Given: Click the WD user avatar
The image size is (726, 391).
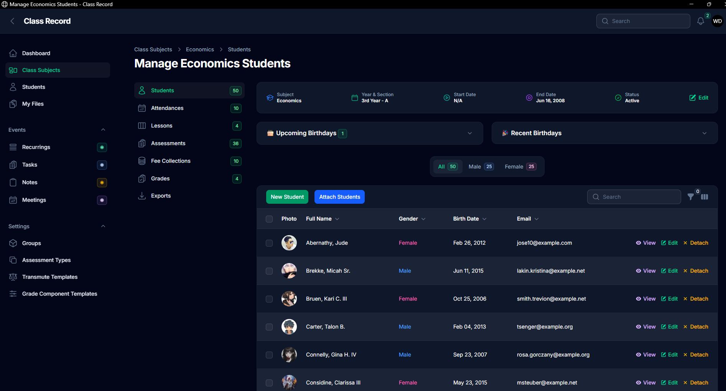Looking at the screenshot, I should (x=717, y=21).
